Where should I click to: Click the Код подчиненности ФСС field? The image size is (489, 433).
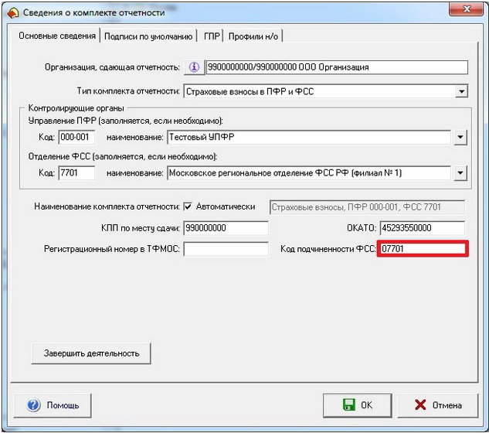423,249
